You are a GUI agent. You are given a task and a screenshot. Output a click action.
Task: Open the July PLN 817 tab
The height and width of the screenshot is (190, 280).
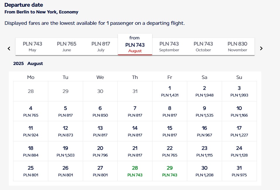[101, 47]
